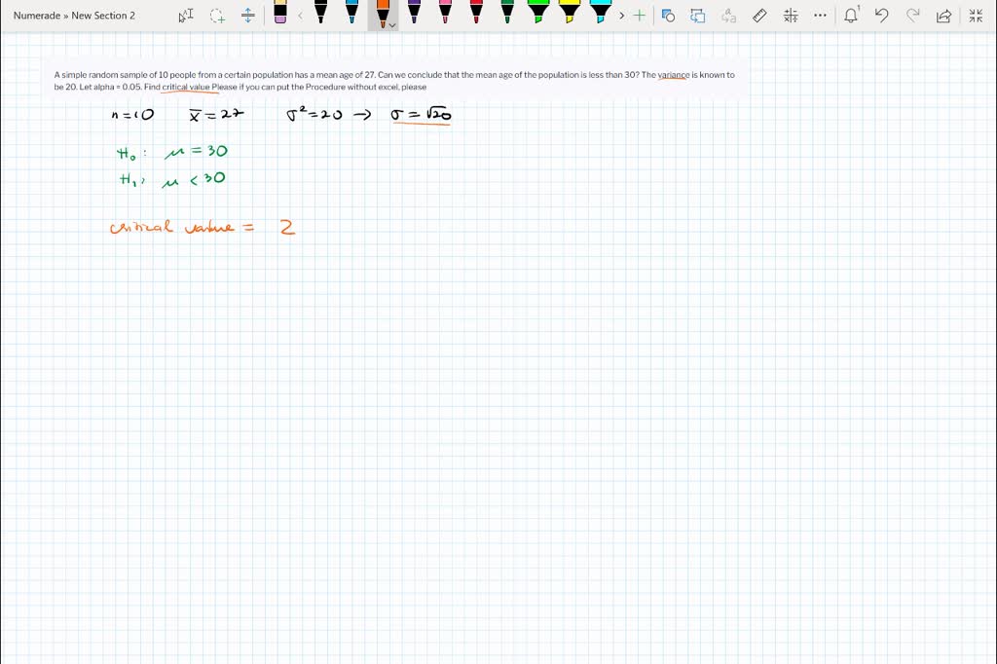Select the red pen
Screen dimensions: 997x664
pos(476,13)
